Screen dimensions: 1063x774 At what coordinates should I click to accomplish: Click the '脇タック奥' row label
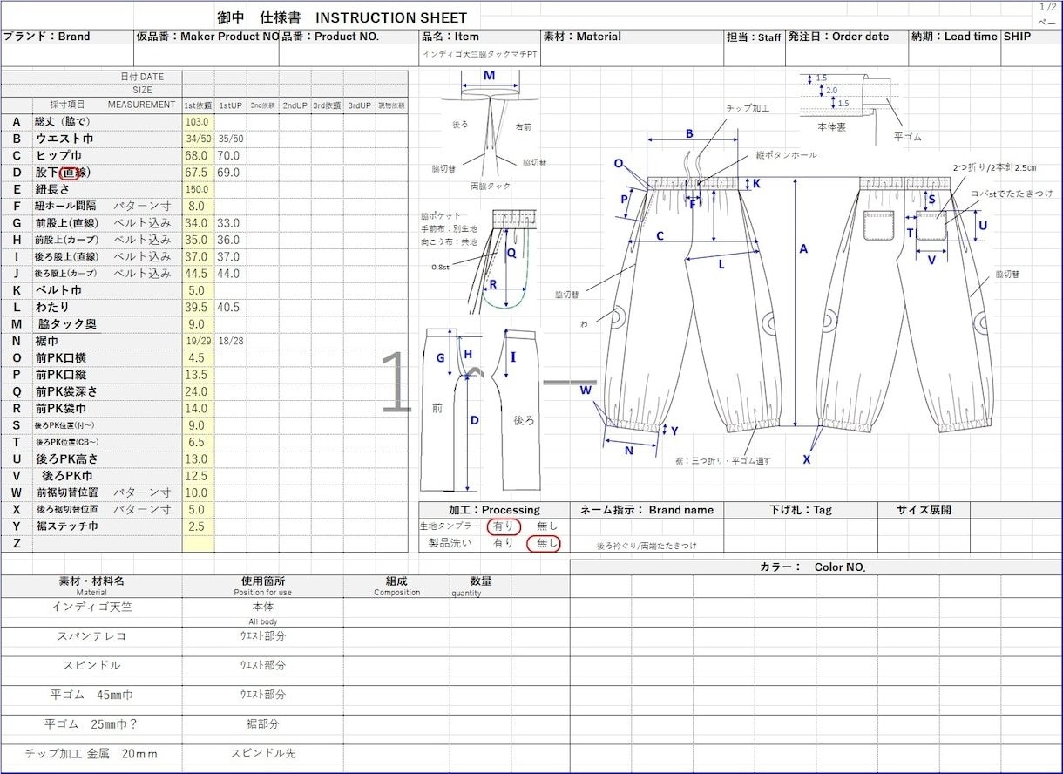tap(67, 324)
